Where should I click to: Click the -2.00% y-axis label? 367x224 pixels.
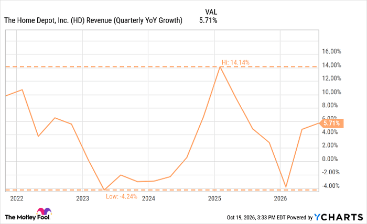point(330,172)
